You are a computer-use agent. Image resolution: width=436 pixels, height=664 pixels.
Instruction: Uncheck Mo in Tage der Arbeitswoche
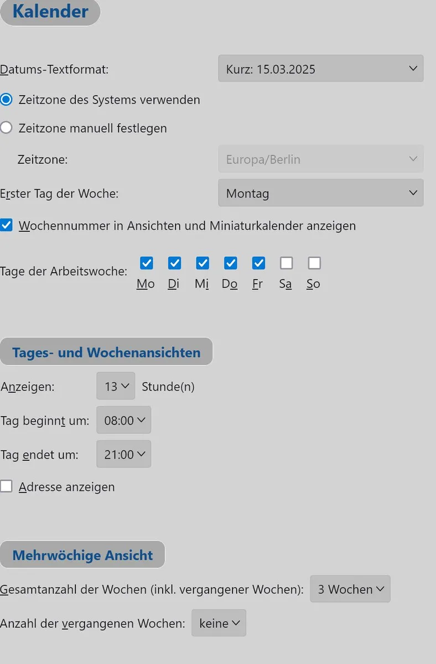146,263
